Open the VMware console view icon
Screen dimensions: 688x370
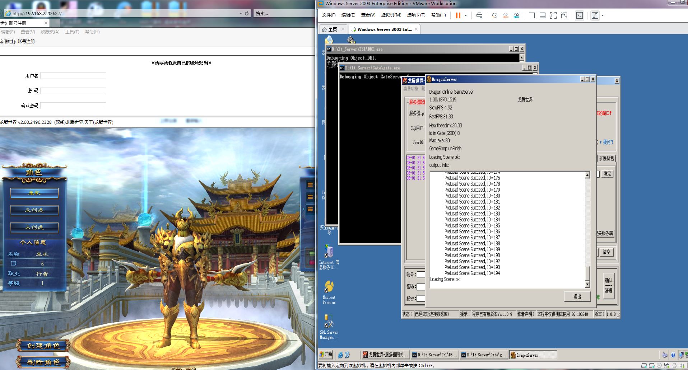point(579,15)
